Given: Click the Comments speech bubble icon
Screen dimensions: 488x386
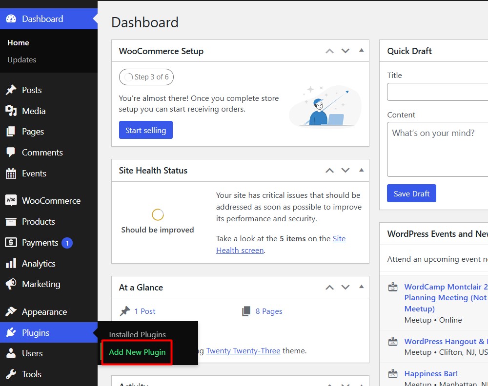Looking at the screenshot, I should coord(11,152).
